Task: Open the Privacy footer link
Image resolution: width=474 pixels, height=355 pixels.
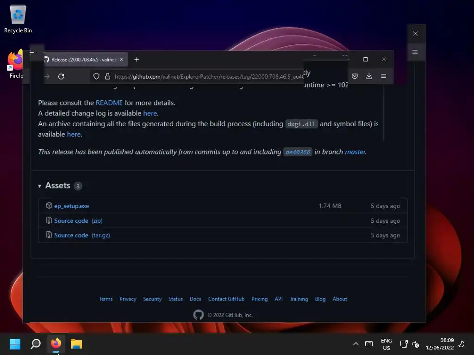Action: pos(128,299)
